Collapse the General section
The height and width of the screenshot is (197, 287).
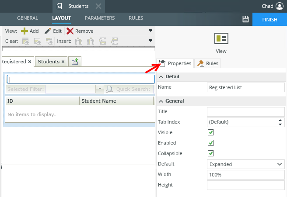[x=161, y=101]
